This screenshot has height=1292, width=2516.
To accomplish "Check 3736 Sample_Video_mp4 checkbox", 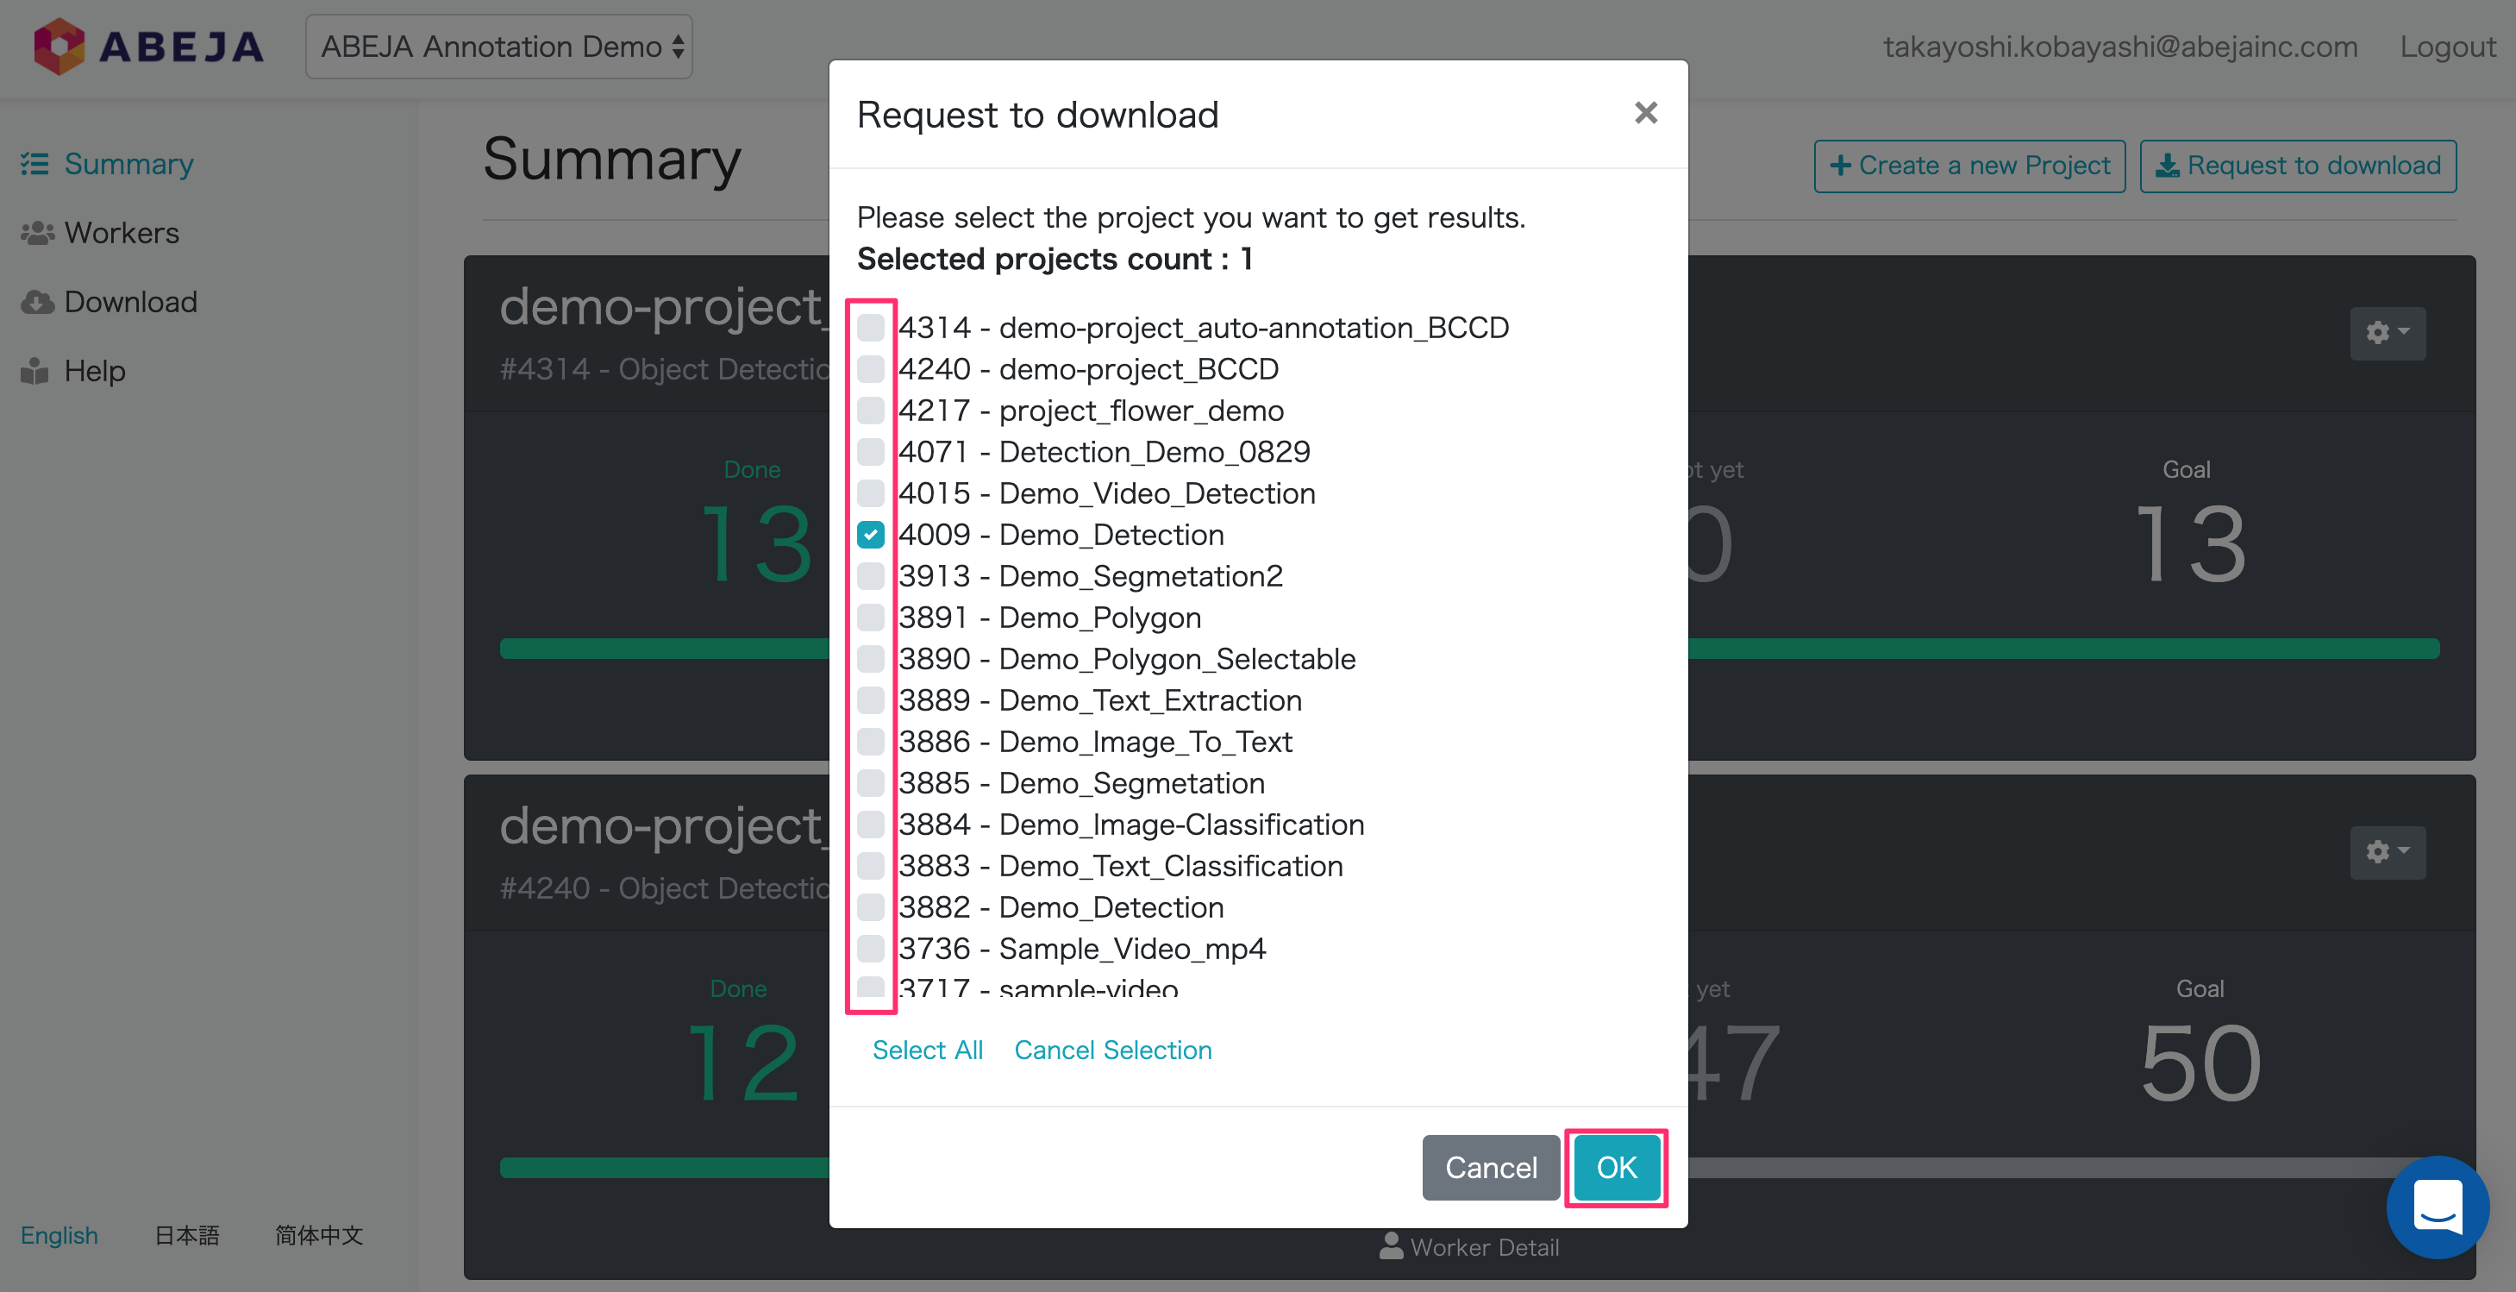I will coord(870,948).
